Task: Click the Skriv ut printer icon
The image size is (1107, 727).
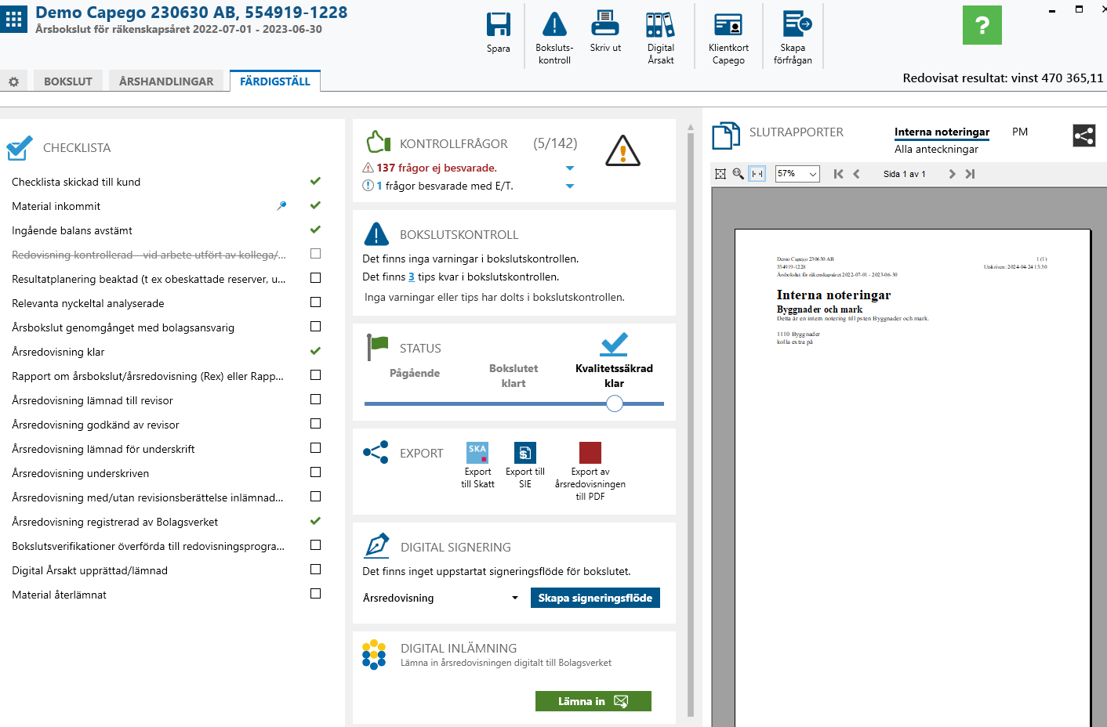Action: [605, 24]
